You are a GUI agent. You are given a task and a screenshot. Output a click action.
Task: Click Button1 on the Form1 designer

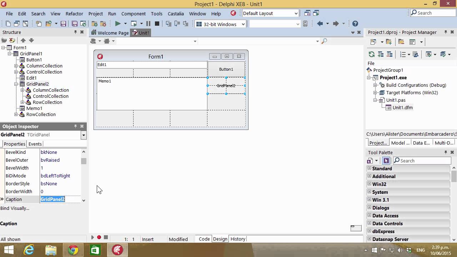click(x=226, y=69)
